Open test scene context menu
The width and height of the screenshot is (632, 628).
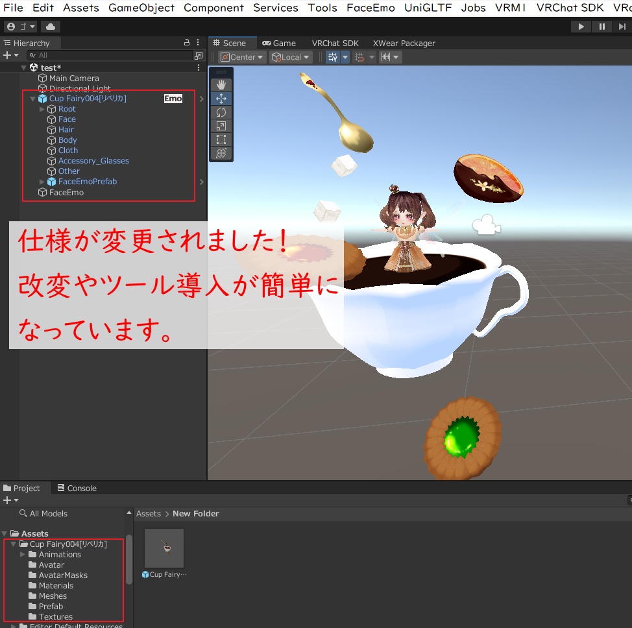coord(199,67)
